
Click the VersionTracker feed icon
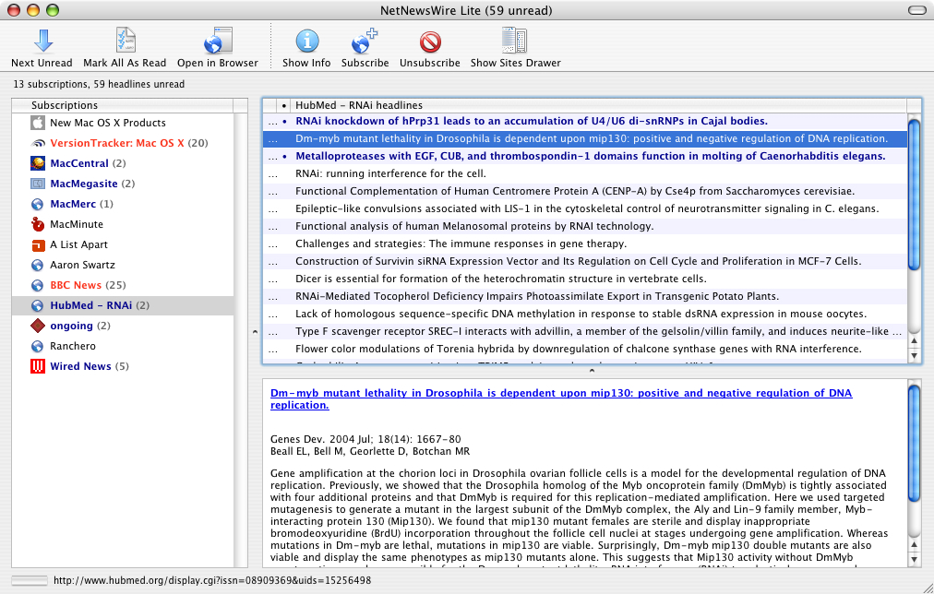click(38, 143)
